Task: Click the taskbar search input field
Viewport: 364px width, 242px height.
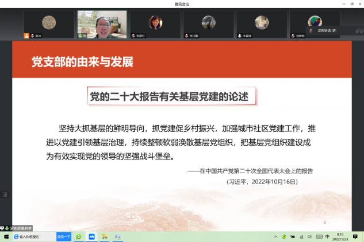Action: click(x=36, y=236)
